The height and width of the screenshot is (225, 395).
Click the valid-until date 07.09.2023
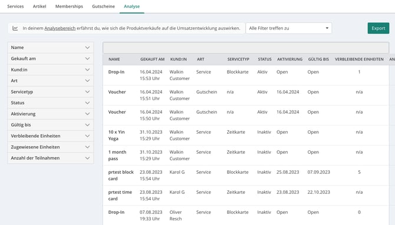point(319,172)
